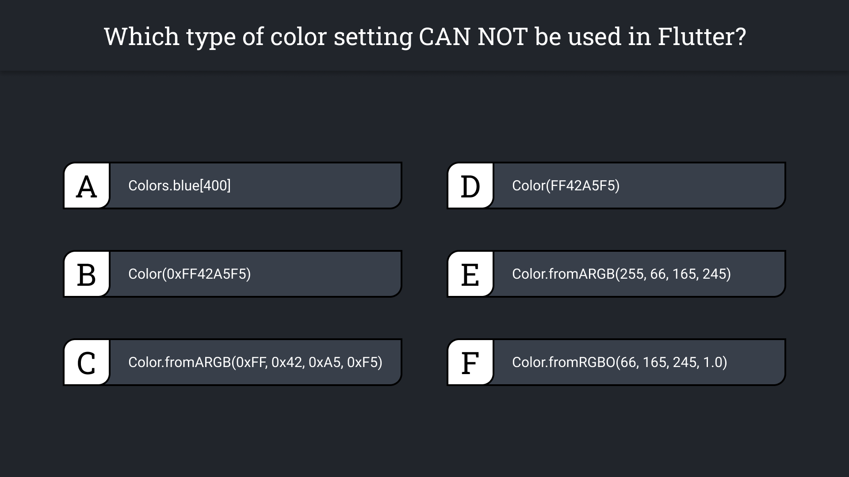Choose the Color.fromRGBO(66, 165, 245, 1.0) answer
This screenshot has height=477, width=849.
[x=620, y=362]
